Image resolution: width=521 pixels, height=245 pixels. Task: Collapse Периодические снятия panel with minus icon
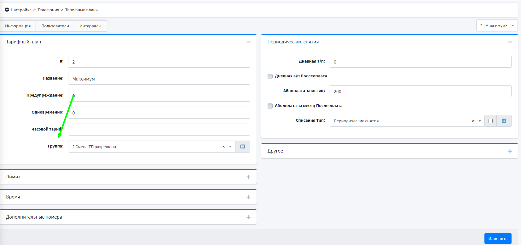510,42
